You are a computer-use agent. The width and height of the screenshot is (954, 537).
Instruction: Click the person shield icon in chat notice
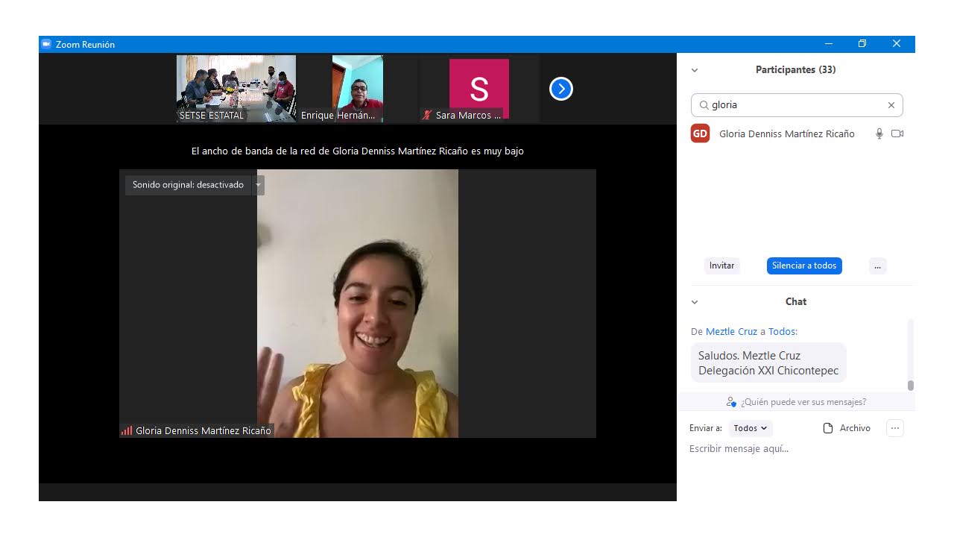pyautogui.click(x=731, y=402)
